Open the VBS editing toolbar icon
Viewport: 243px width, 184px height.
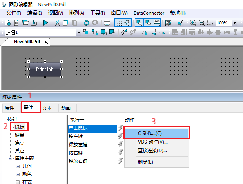(x=168, y=23)
